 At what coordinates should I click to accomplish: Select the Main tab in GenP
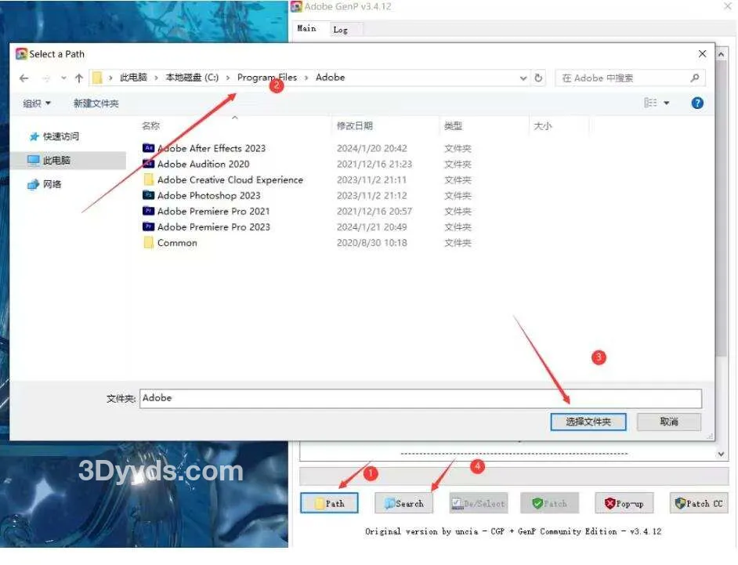pos(306,29)
